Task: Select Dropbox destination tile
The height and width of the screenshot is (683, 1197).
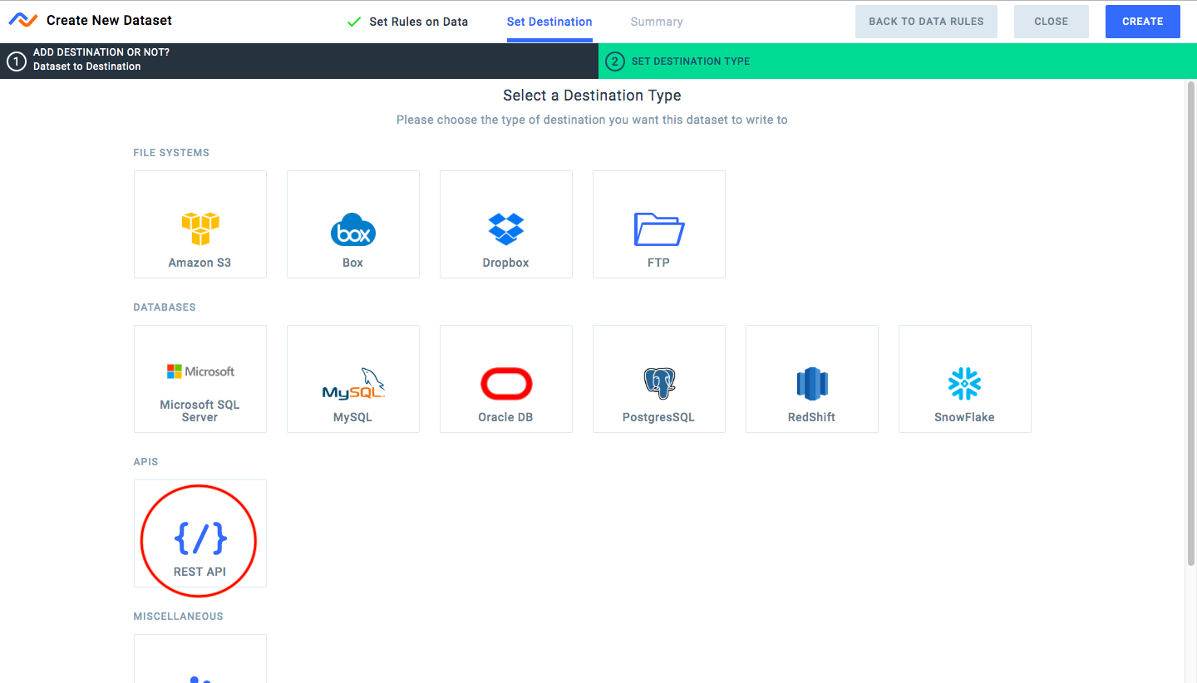Action: 506,224
